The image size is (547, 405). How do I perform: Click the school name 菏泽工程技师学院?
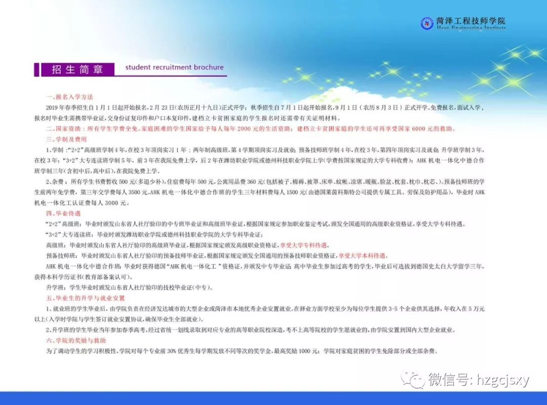[x=471, y=21]
